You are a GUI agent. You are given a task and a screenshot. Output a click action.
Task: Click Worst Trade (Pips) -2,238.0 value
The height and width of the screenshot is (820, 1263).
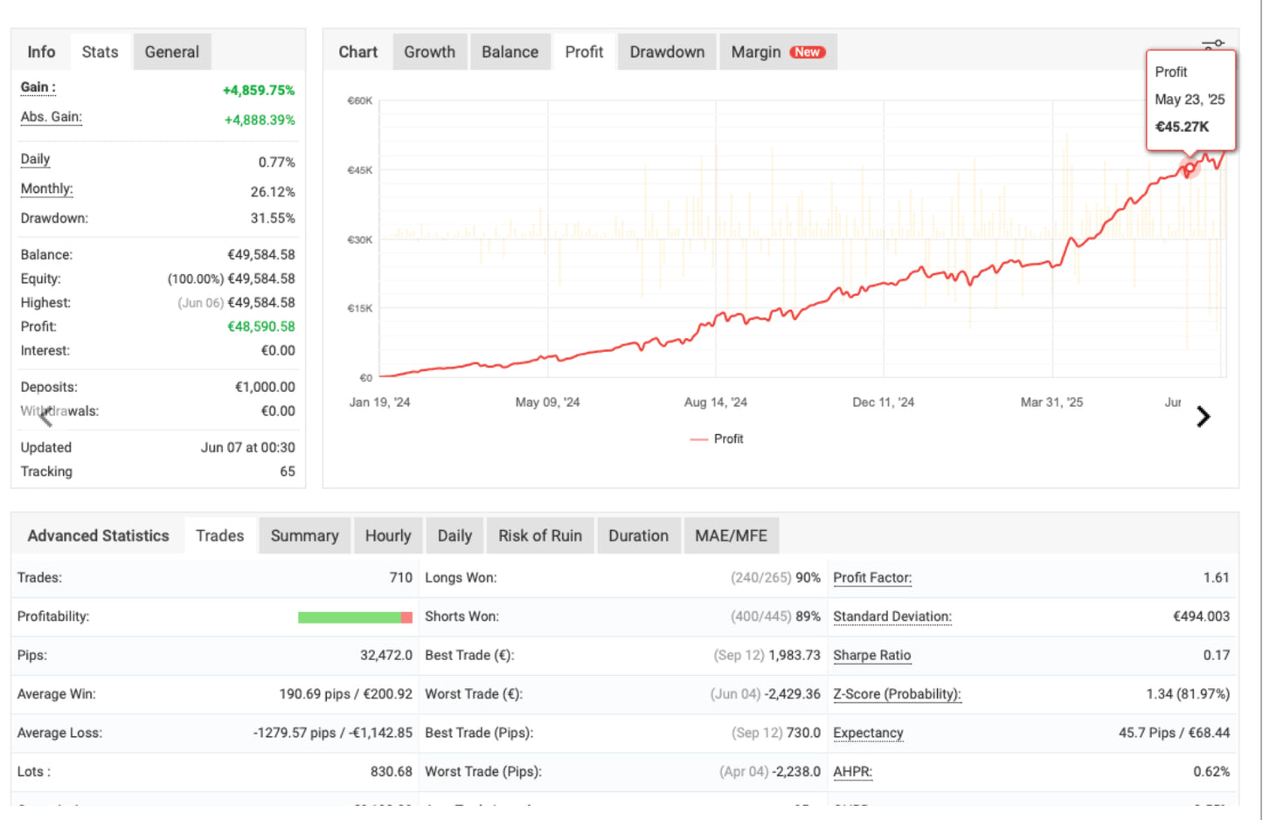[796, 772]
